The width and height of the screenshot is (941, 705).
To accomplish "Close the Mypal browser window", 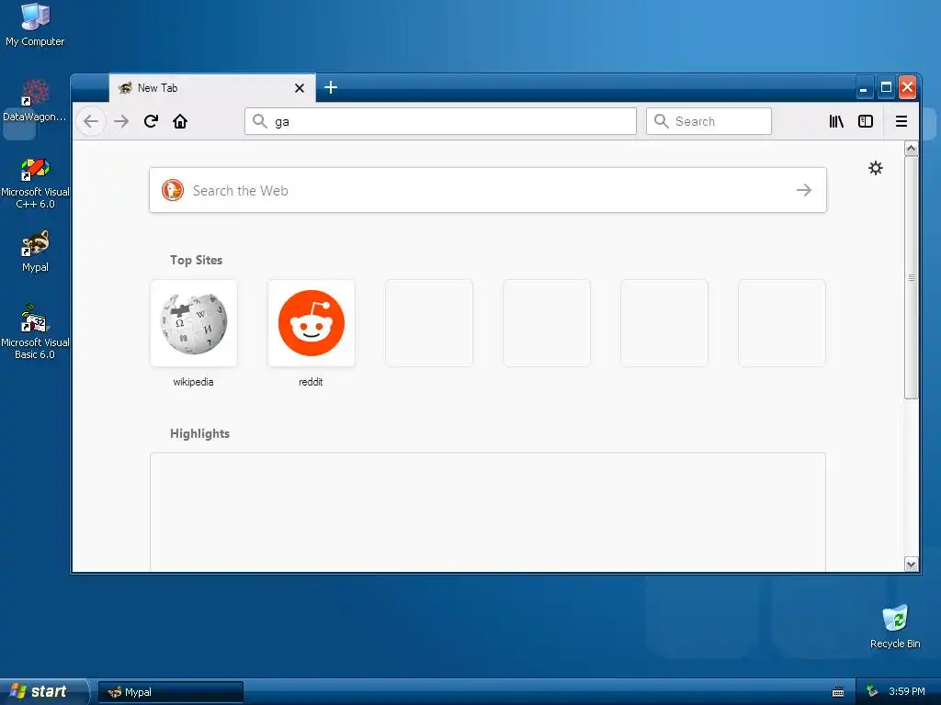I will click(x=907, y=87).
